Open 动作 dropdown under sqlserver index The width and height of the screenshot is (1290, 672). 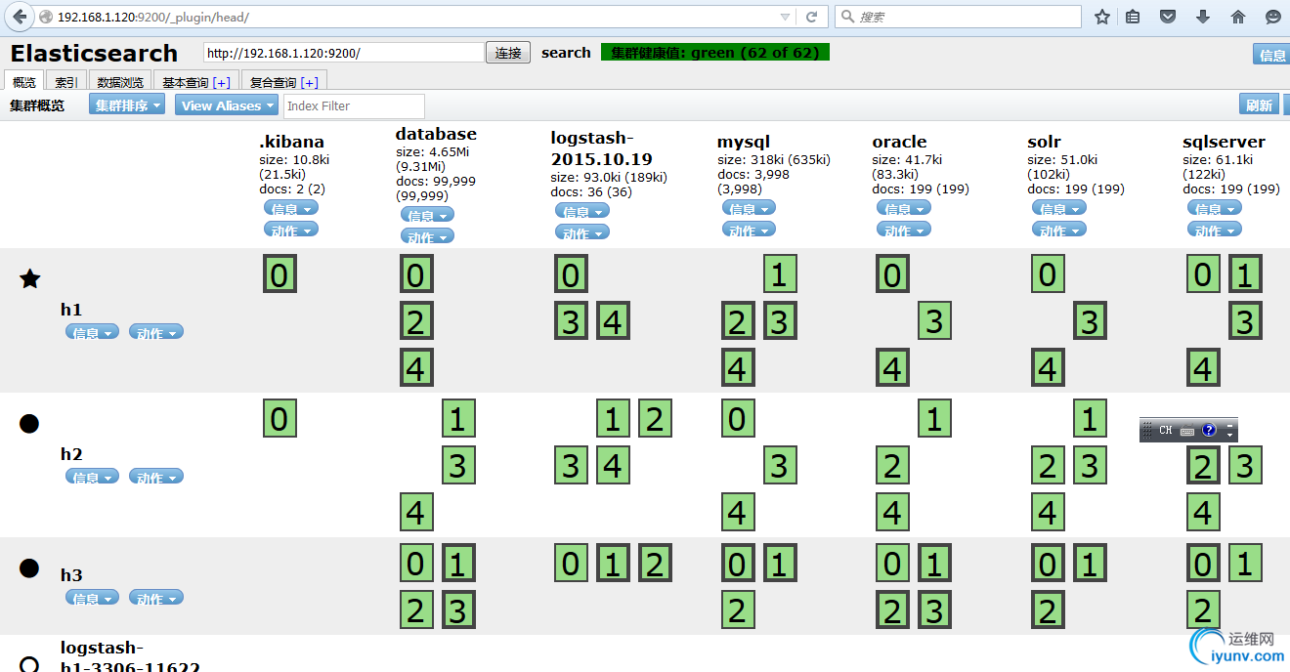[1215, 230]
